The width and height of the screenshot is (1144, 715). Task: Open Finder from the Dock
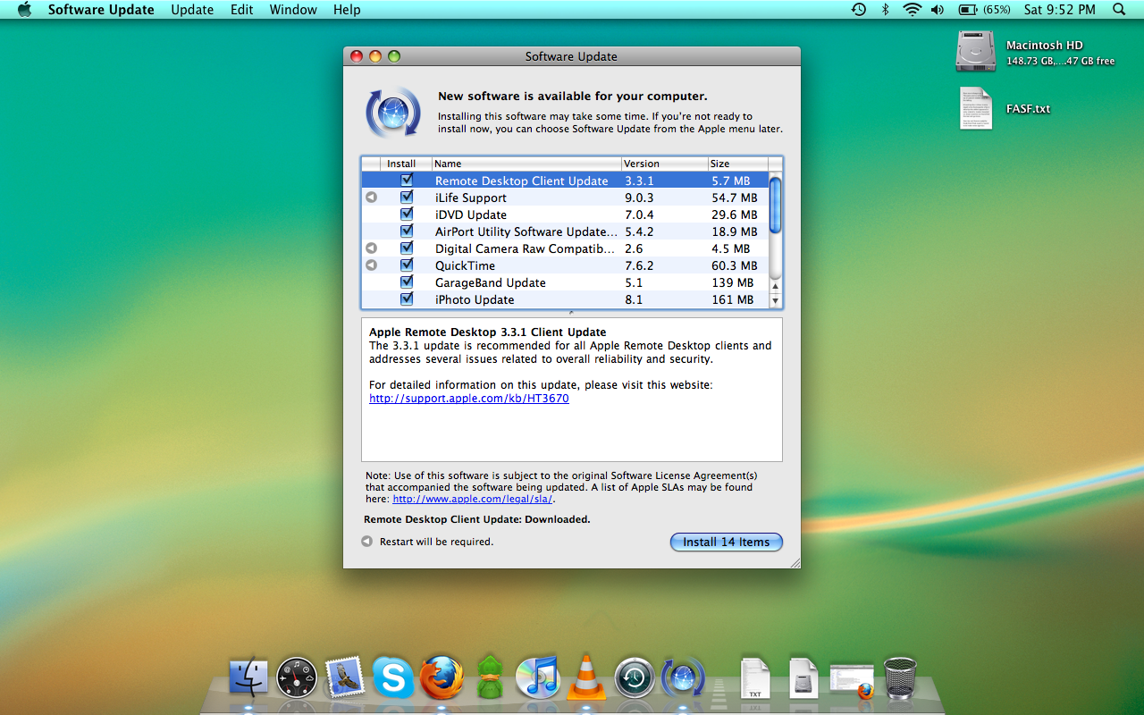pos(248,677)
